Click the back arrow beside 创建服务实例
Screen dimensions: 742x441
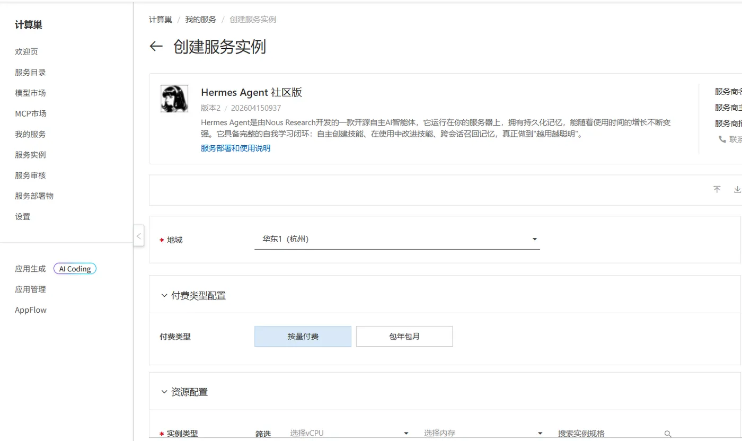click(x=156, y=47)
